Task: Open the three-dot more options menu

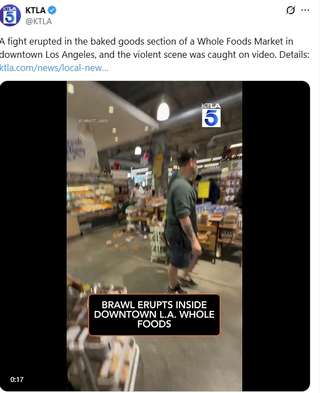Action: click(305, 10)
